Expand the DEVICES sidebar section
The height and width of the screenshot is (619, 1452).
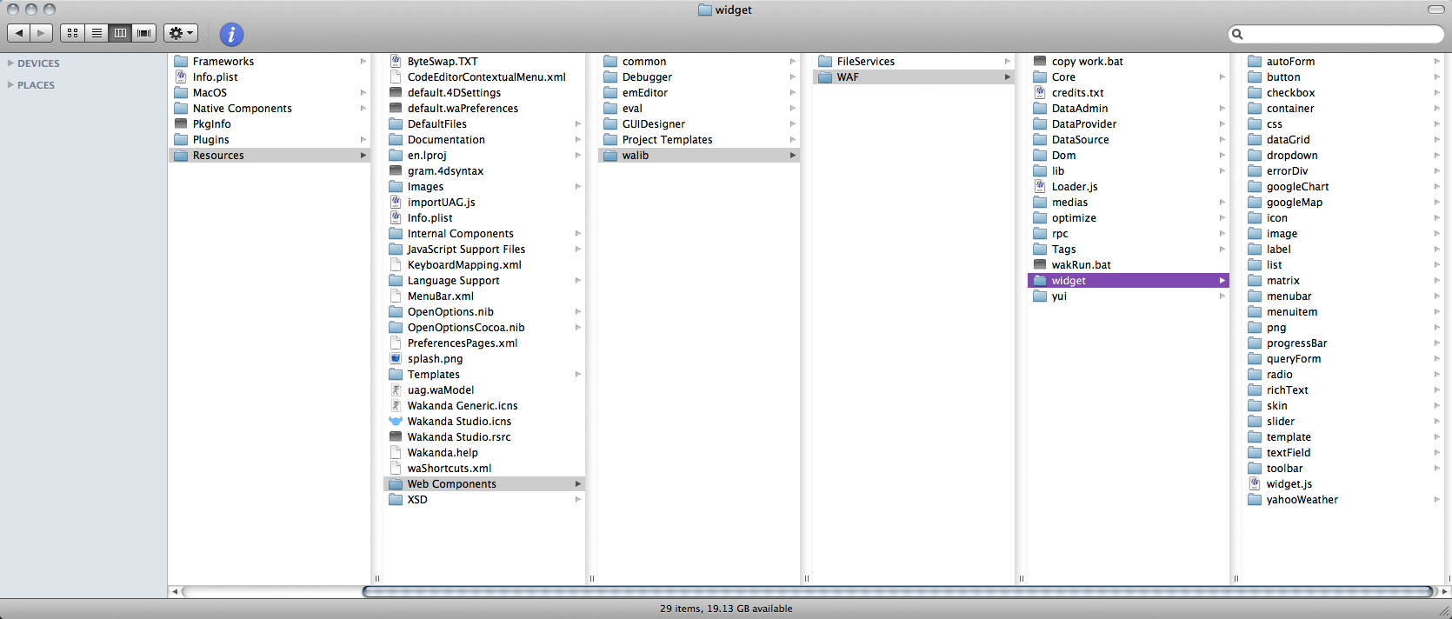[x=10, y=63]
